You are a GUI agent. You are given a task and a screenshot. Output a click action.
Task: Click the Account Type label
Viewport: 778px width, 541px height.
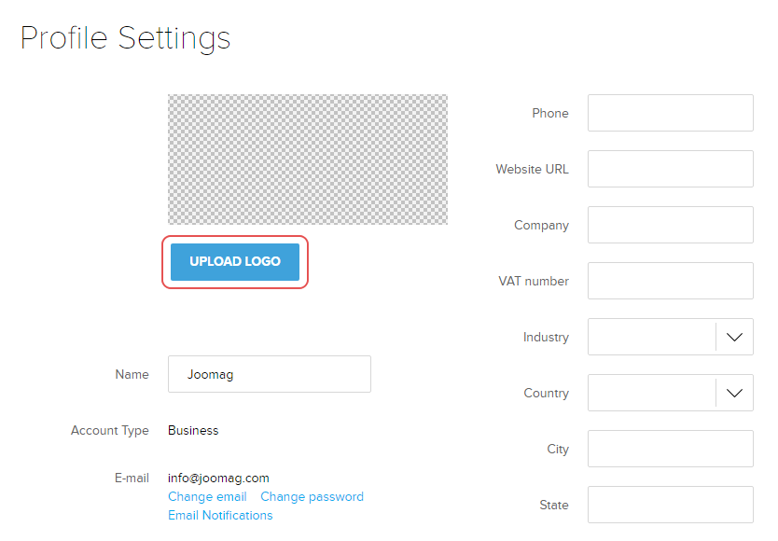[109, 431]
